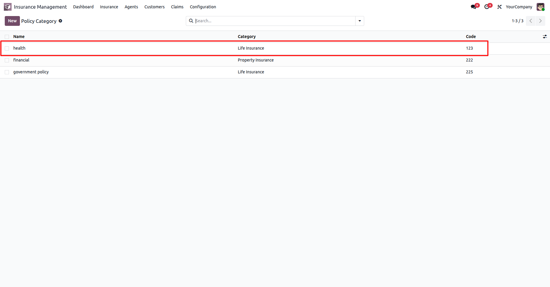
Task: Select the health row checkbox
Action: pyautogui.click(x=7, y=48)
